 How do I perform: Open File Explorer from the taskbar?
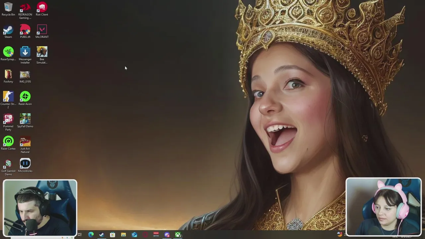click(x=123, y=235)
